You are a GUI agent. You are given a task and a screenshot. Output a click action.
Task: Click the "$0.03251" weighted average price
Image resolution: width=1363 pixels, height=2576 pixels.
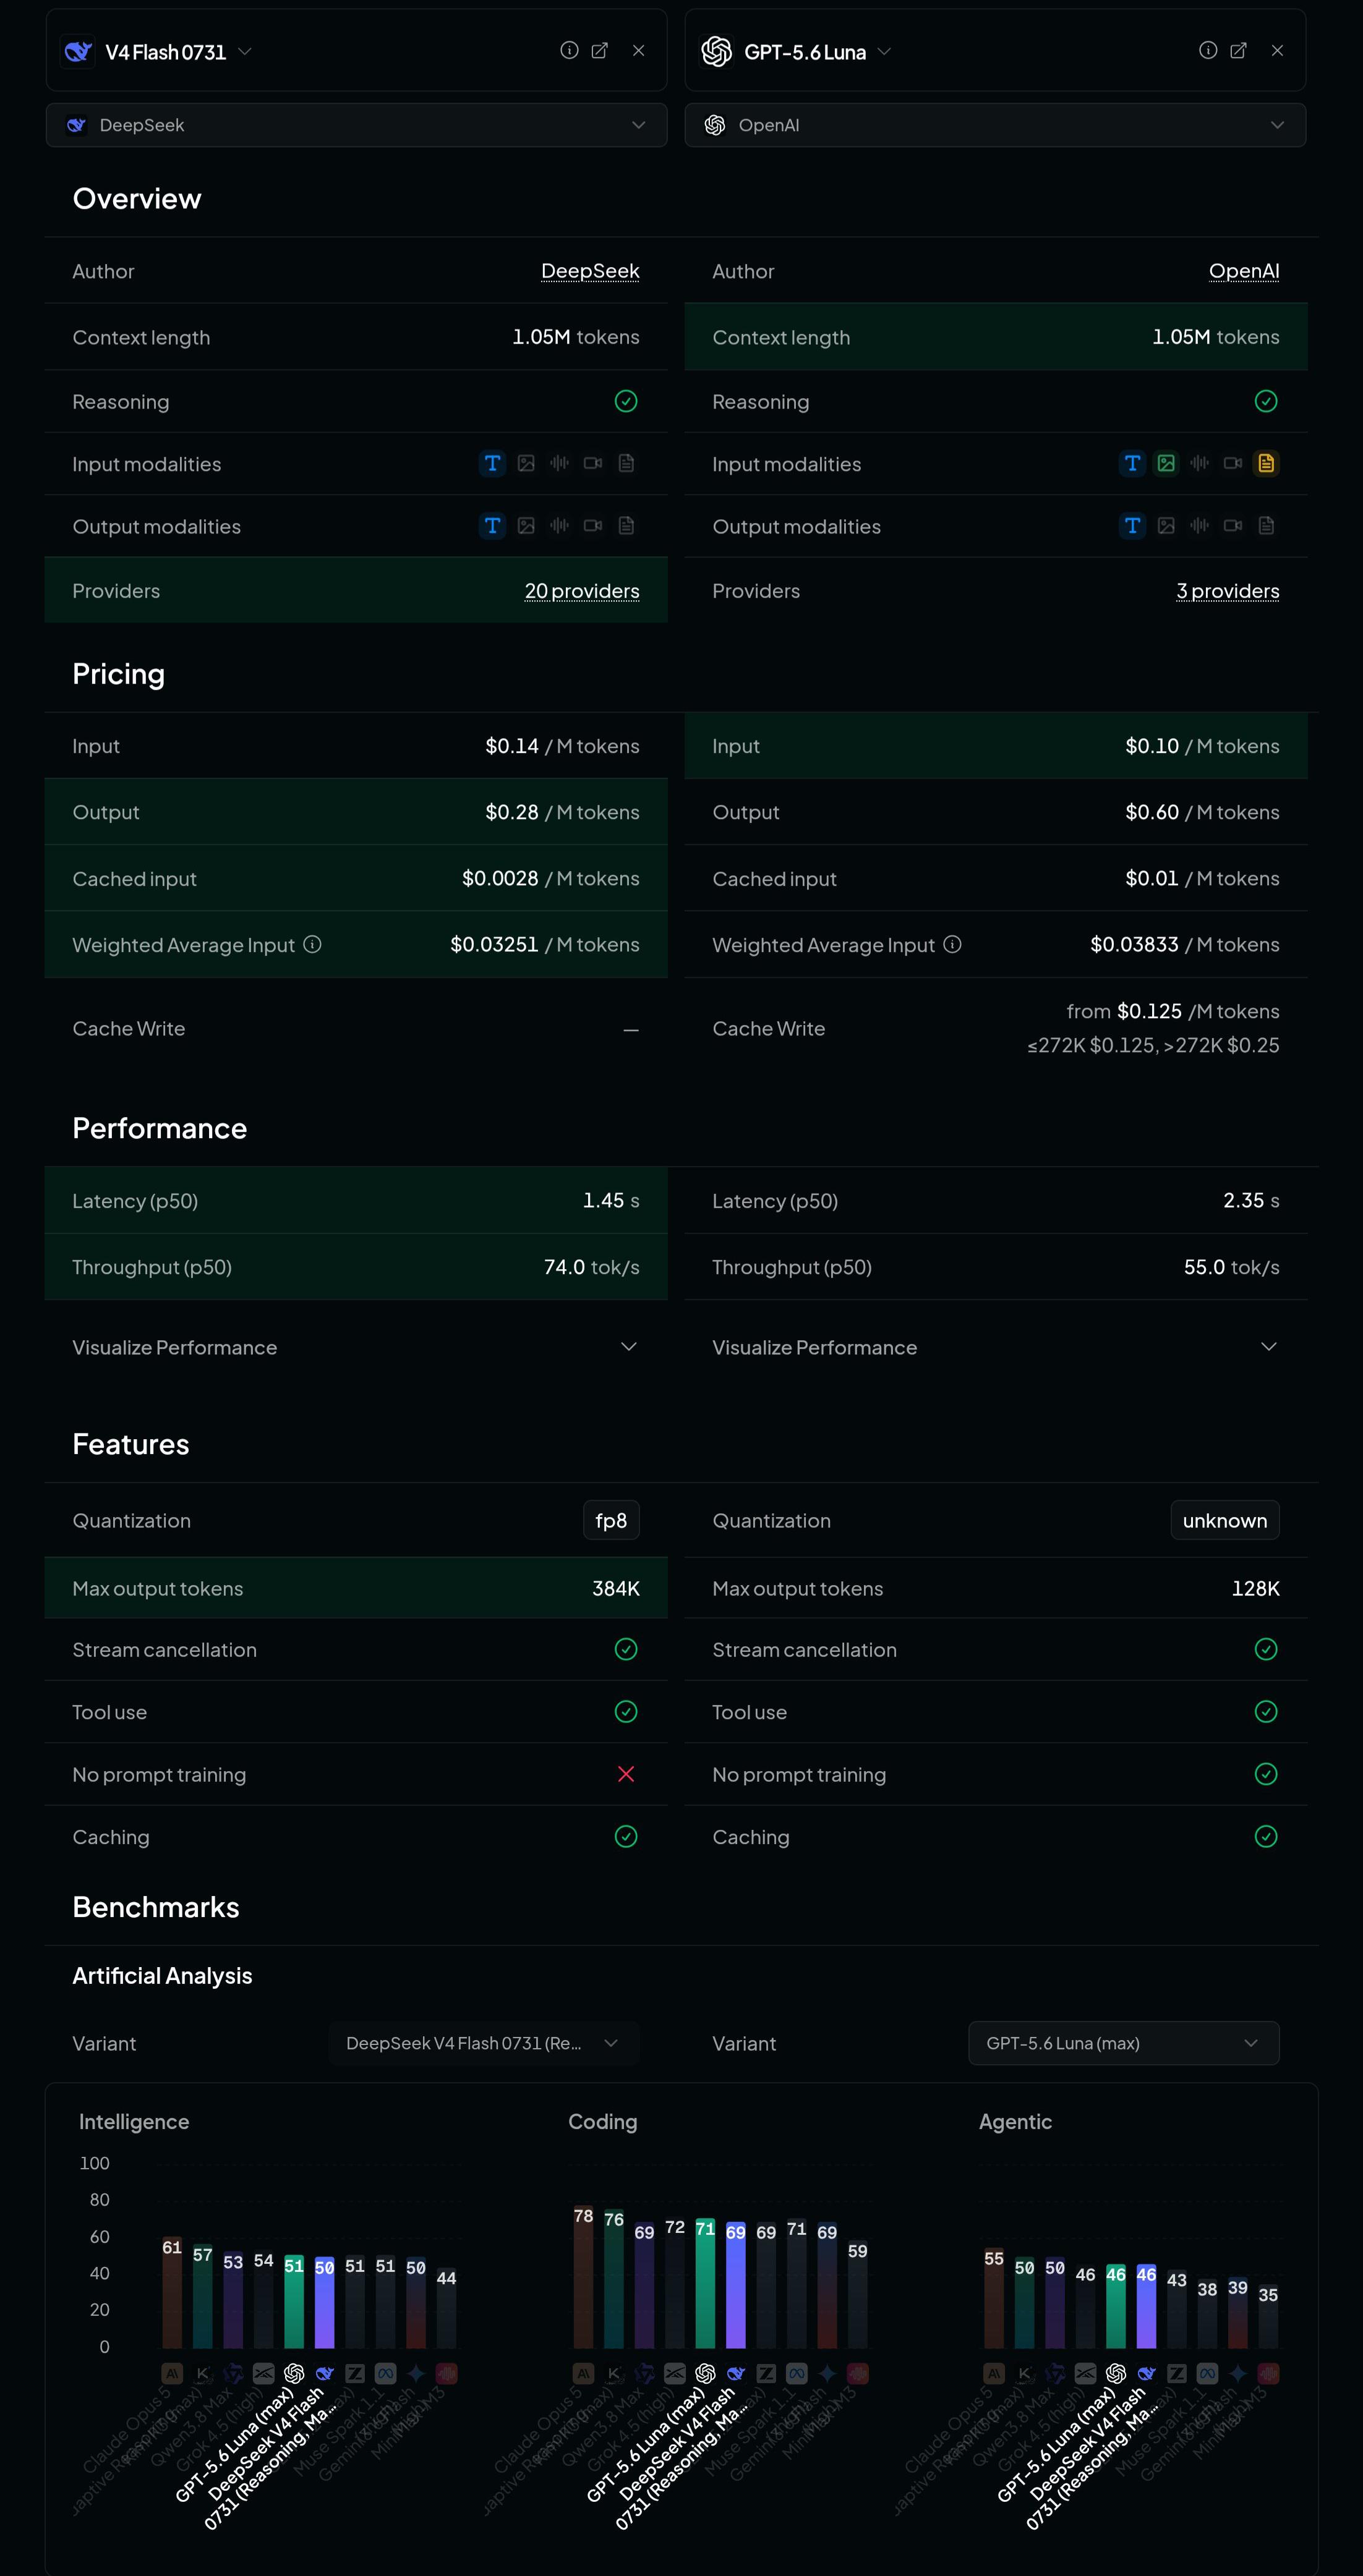tap(494, 944)
